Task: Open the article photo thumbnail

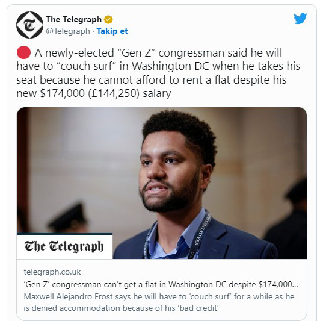Action: pyautogui.click(x=162, y=183)
